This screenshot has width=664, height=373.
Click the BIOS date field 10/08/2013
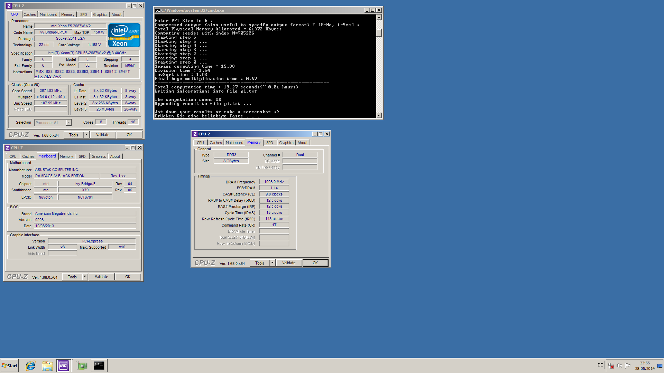[x=85, y=226]
